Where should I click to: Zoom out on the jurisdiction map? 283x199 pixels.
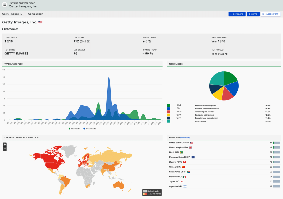tap(5, 149)
